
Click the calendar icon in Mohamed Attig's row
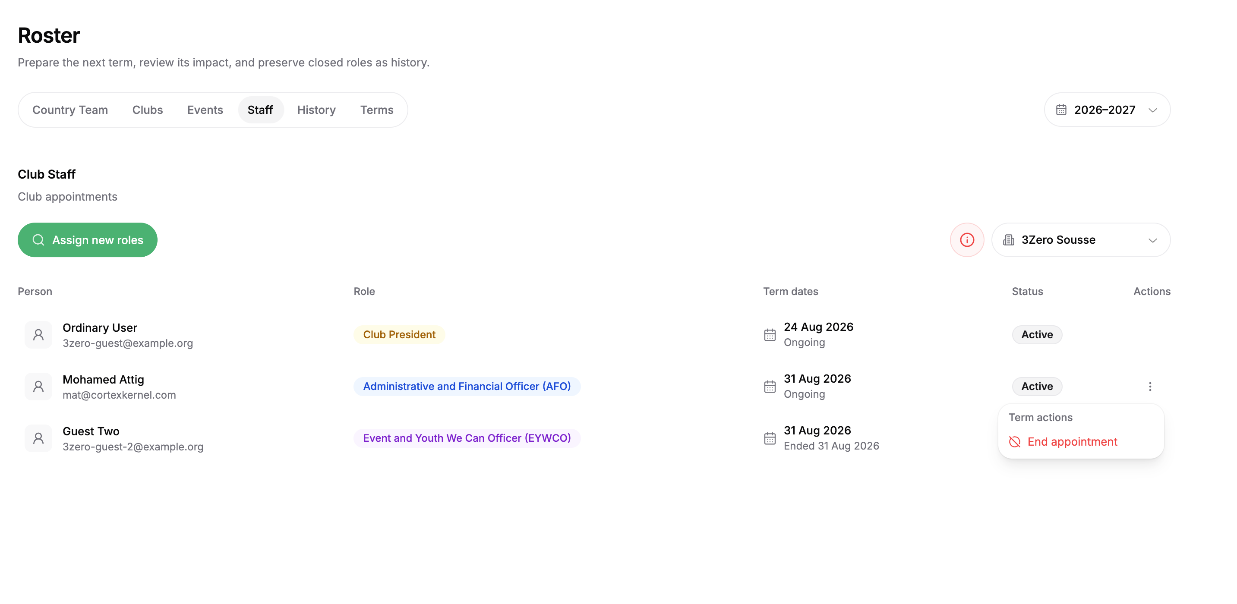pyautogui.click(x=770, y=387)
